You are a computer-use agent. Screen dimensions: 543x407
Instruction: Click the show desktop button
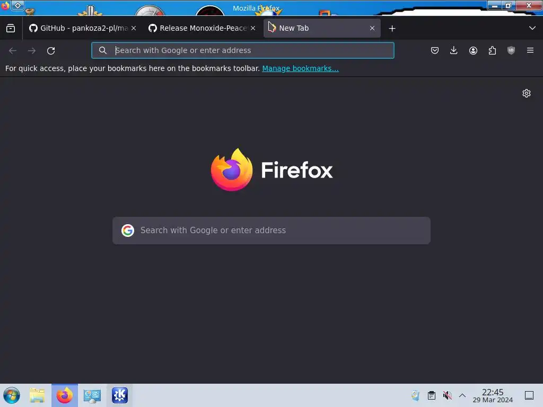[529, 395]
